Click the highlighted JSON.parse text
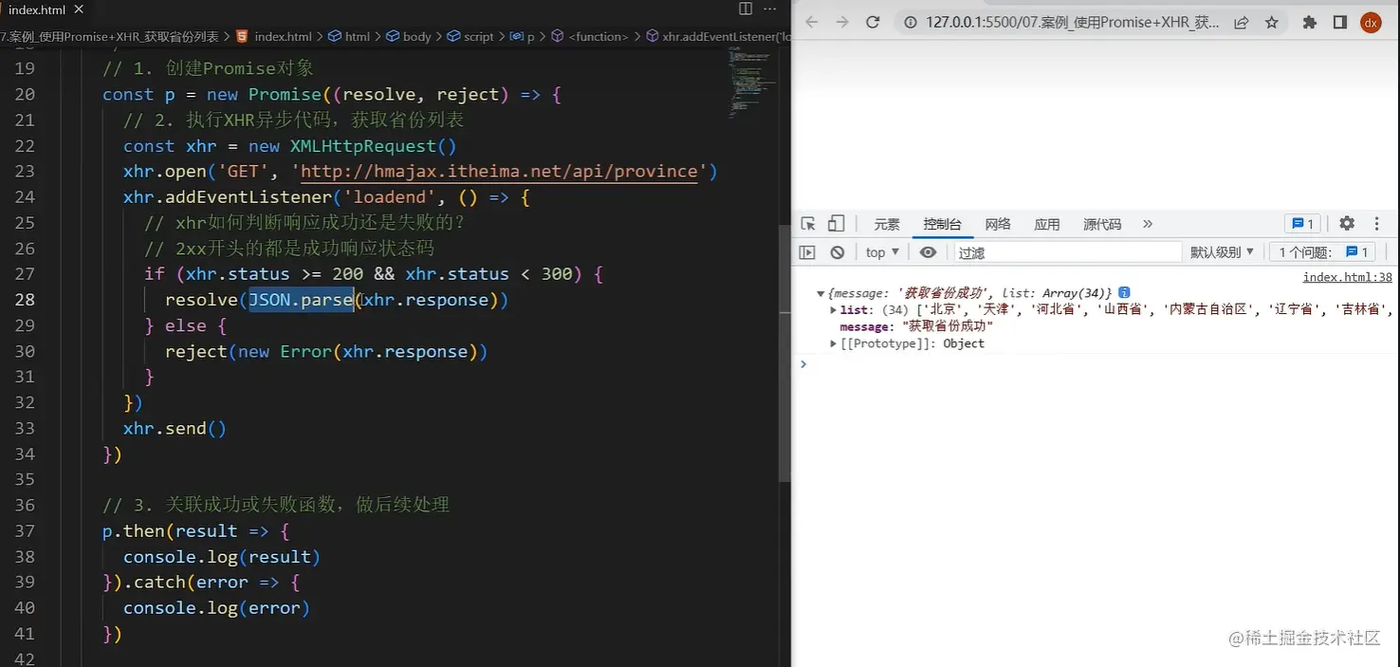The height and width of the screenshot is (667, 1400). pos(301,300)
